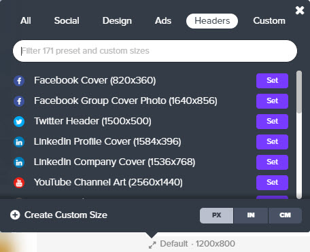Viewport: 310px width, 252px height.
Task: Select LinkedIn Profile Cover (1584x396) text
Action: click(x=107, y=141)
